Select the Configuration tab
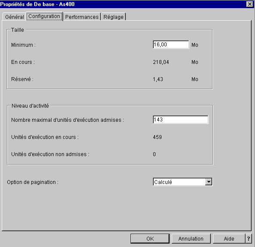The width and height of the screenshot is (255, 247). 44,16
